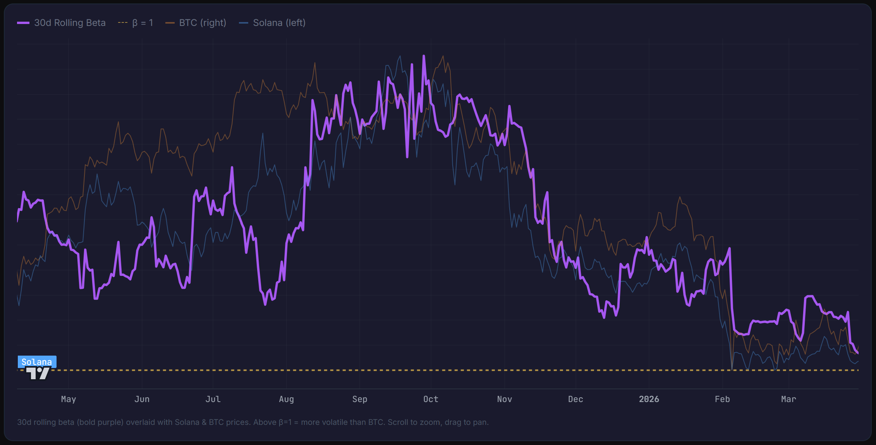Image resolution: width=876 pixels, height=445 pixels.
Task: Click the Jun axis label
Action: tap(142, 399)
